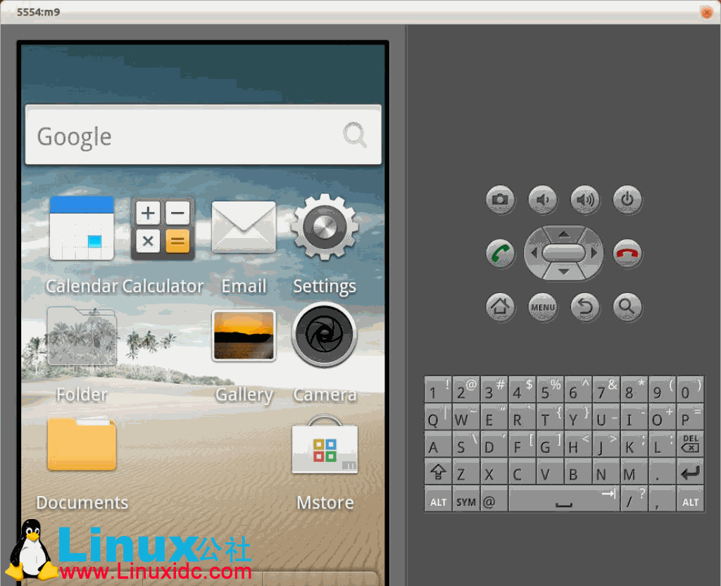Launch the Camera app
The image size is (721, 586).
point(325,335)
